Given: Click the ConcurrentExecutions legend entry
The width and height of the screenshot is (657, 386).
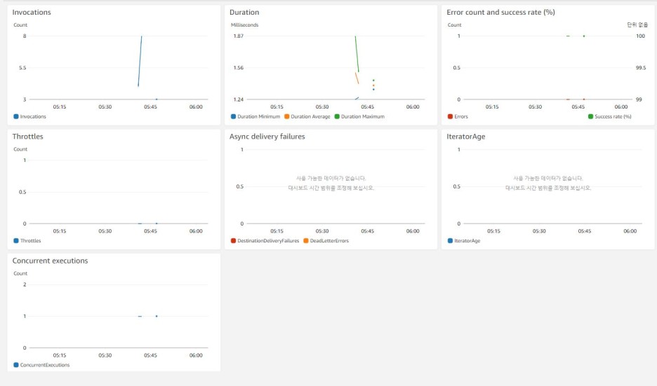Looking at the screenshot, I should tap(41, 365).
